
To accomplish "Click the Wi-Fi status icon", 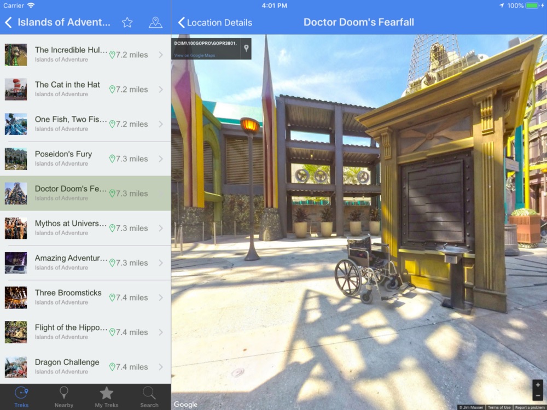I will coord(31,5).
